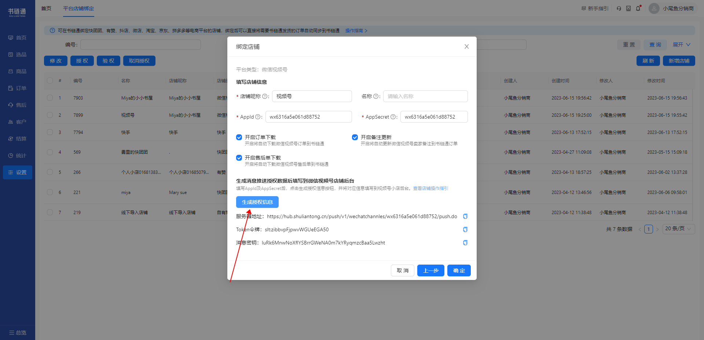Open 首页 in the sidebar
The image size is (704, 340).
(x=18, y=38)
